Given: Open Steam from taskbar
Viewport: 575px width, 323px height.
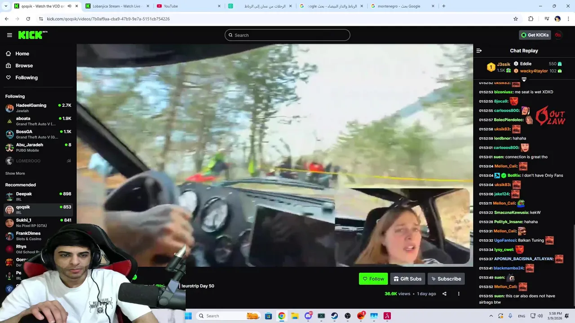Looking at the screenshot, I should click(x=334, y=316).
